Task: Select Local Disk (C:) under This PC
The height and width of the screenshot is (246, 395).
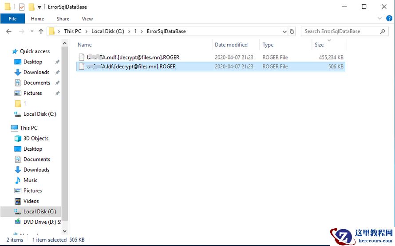Action: (x=31, y=211)
